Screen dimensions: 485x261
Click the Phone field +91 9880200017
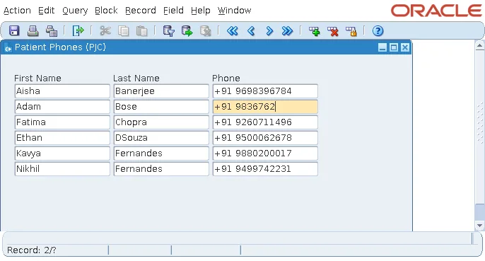(x=265, y=153)
